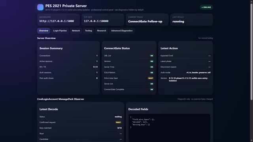
Task: Click the Latest Action heading
Action: click(x=169, y=48)
